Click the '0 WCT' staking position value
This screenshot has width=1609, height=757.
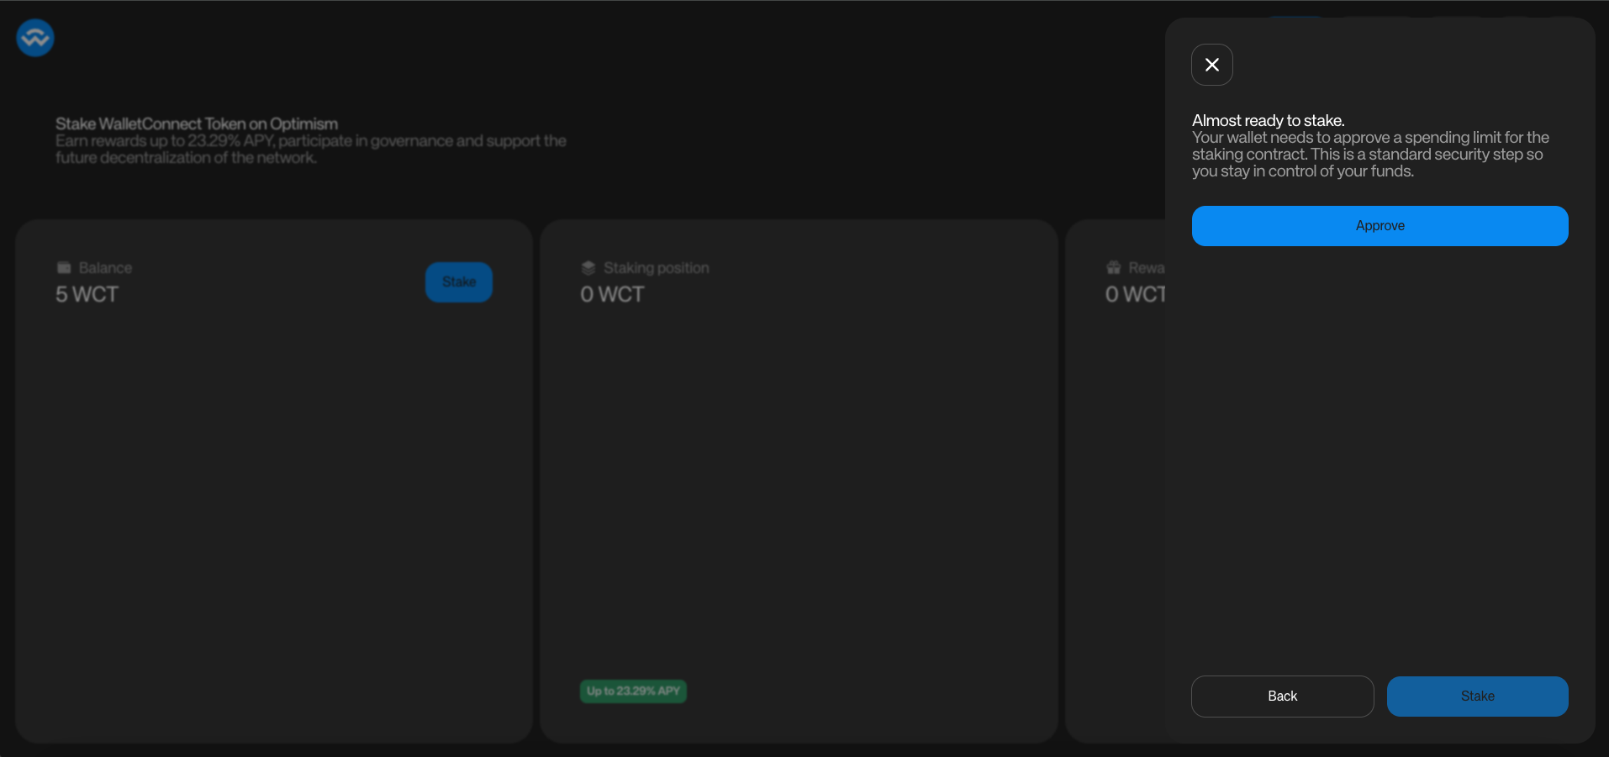tap(612, 295)
